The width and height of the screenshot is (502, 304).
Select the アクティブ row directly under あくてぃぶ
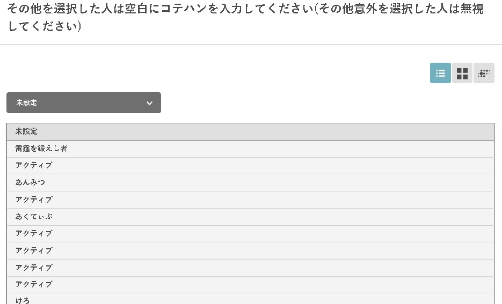coord(250,234)
